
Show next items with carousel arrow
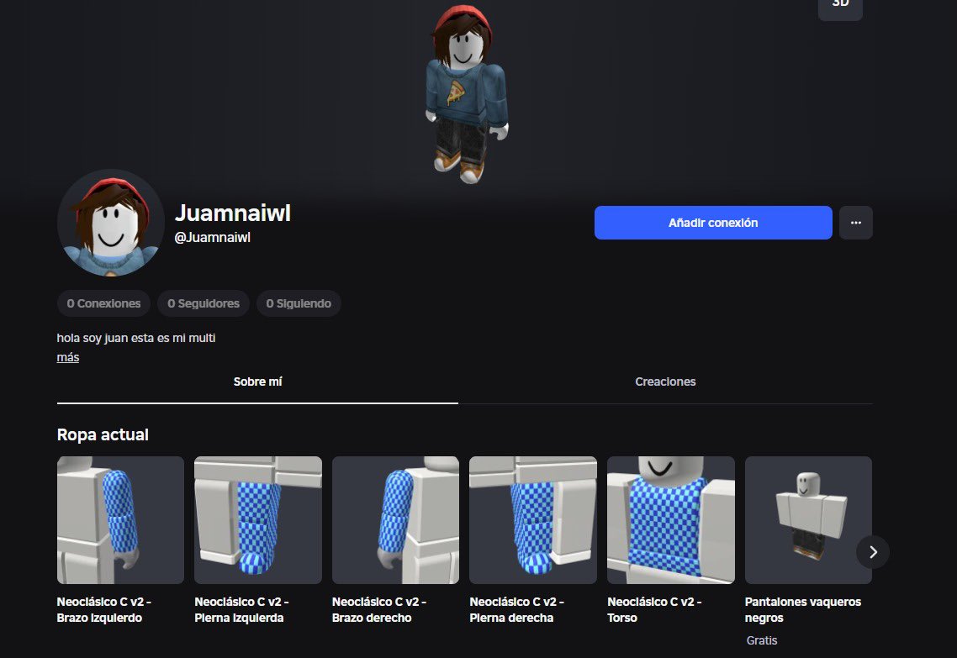[873, 552]
